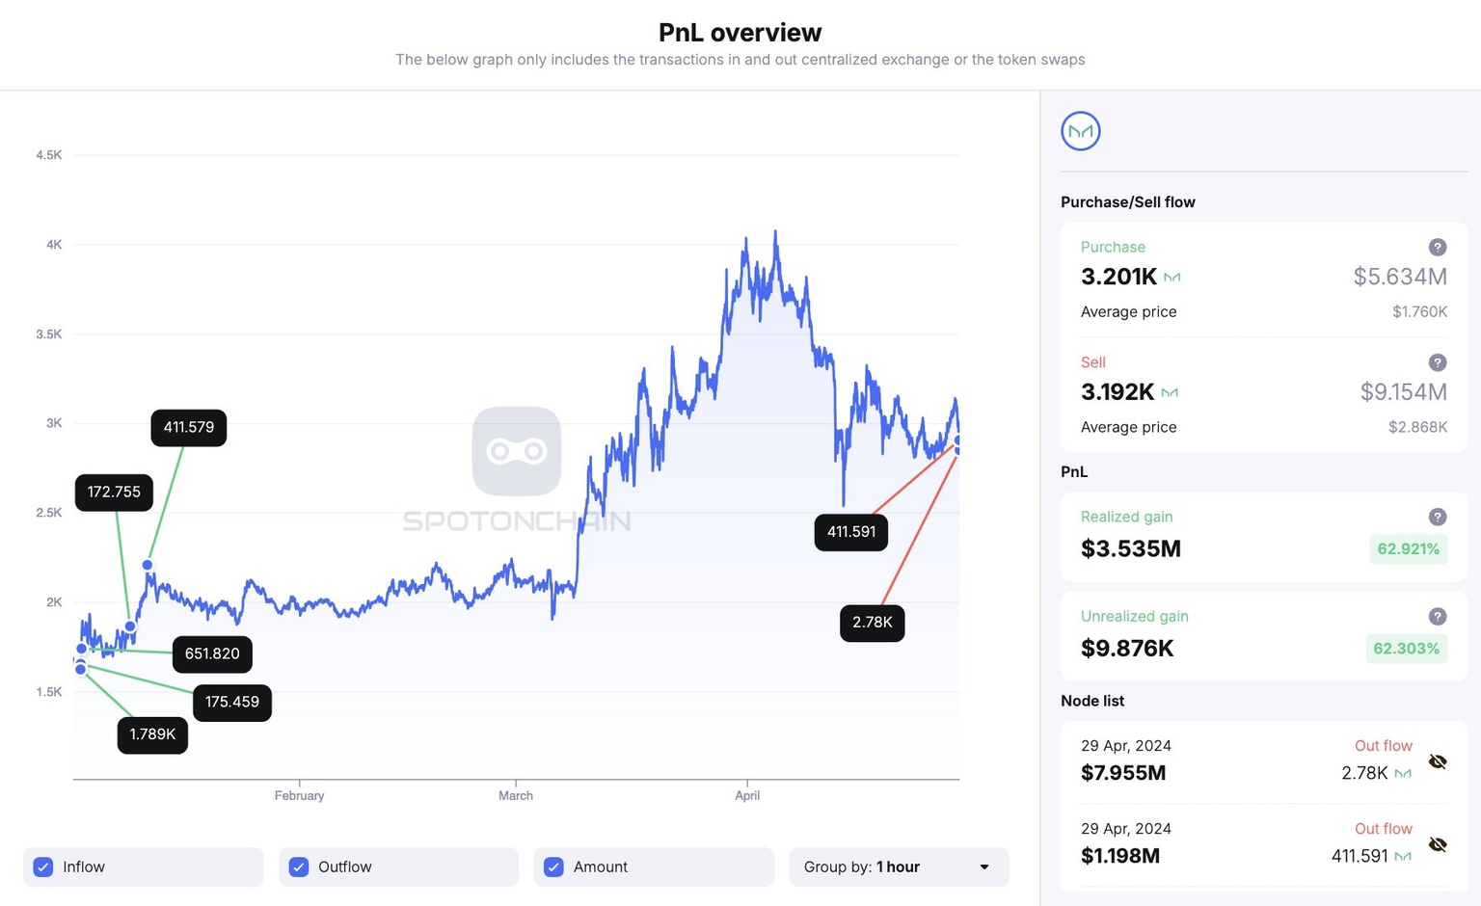The height and width of the screenshot is (906, 1481).
Task: Click the 2.78K outflow chart label
Action: [x=872, y=623]
